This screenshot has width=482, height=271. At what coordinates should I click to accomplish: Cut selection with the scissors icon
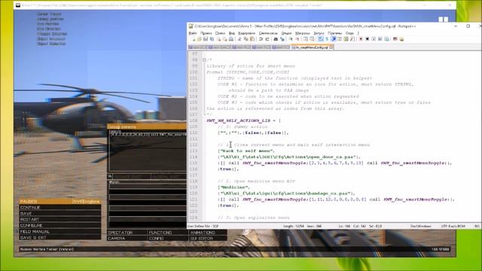pyautogui.click(x=239, y=39)
